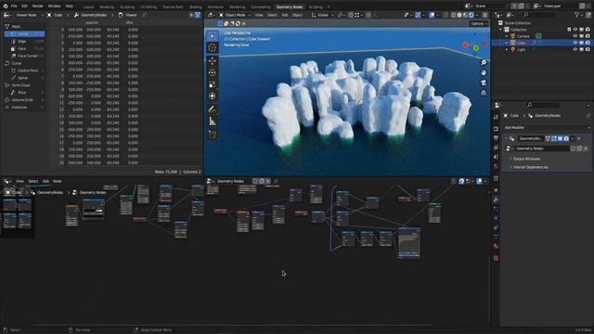Select the Annotate pencil tool
The width and height of the screenshot is (594, 334).
[213, 109]
